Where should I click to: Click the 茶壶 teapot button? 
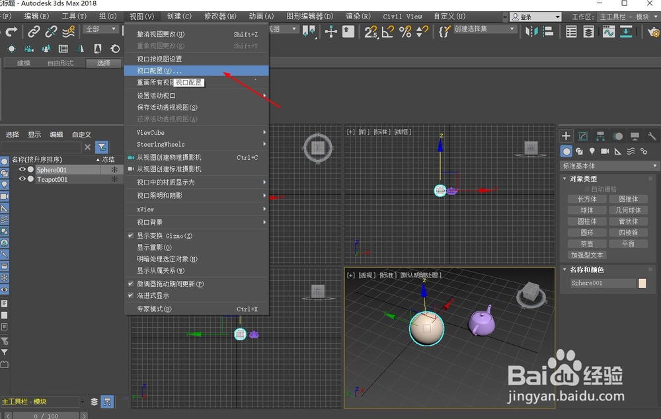[x=587, y=244]
